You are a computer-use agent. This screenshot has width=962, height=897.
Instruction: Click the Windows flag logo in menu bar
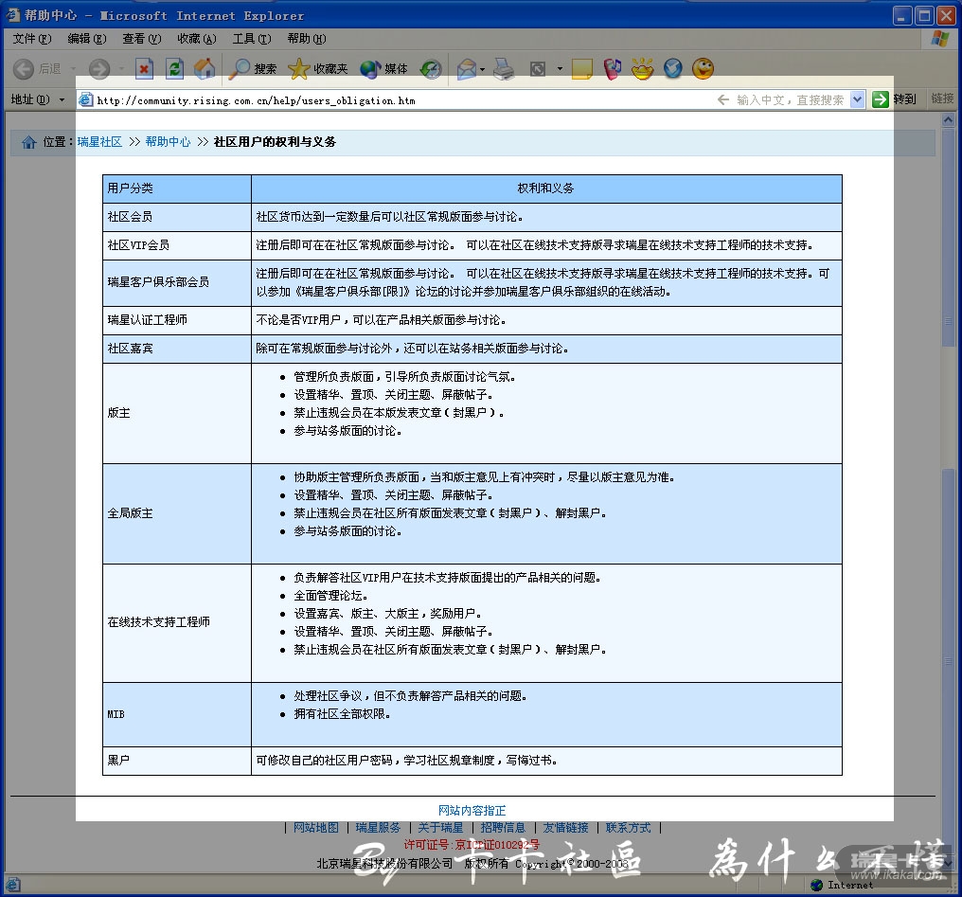939,39
